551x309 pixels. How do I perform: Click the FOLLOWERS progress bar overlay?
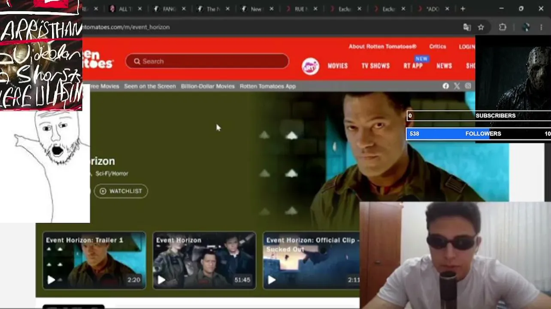coord(478,134)
